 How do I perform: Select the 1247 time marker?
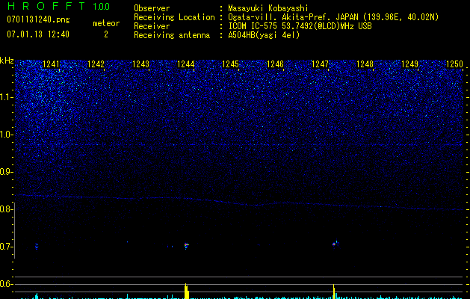point(321,64)
